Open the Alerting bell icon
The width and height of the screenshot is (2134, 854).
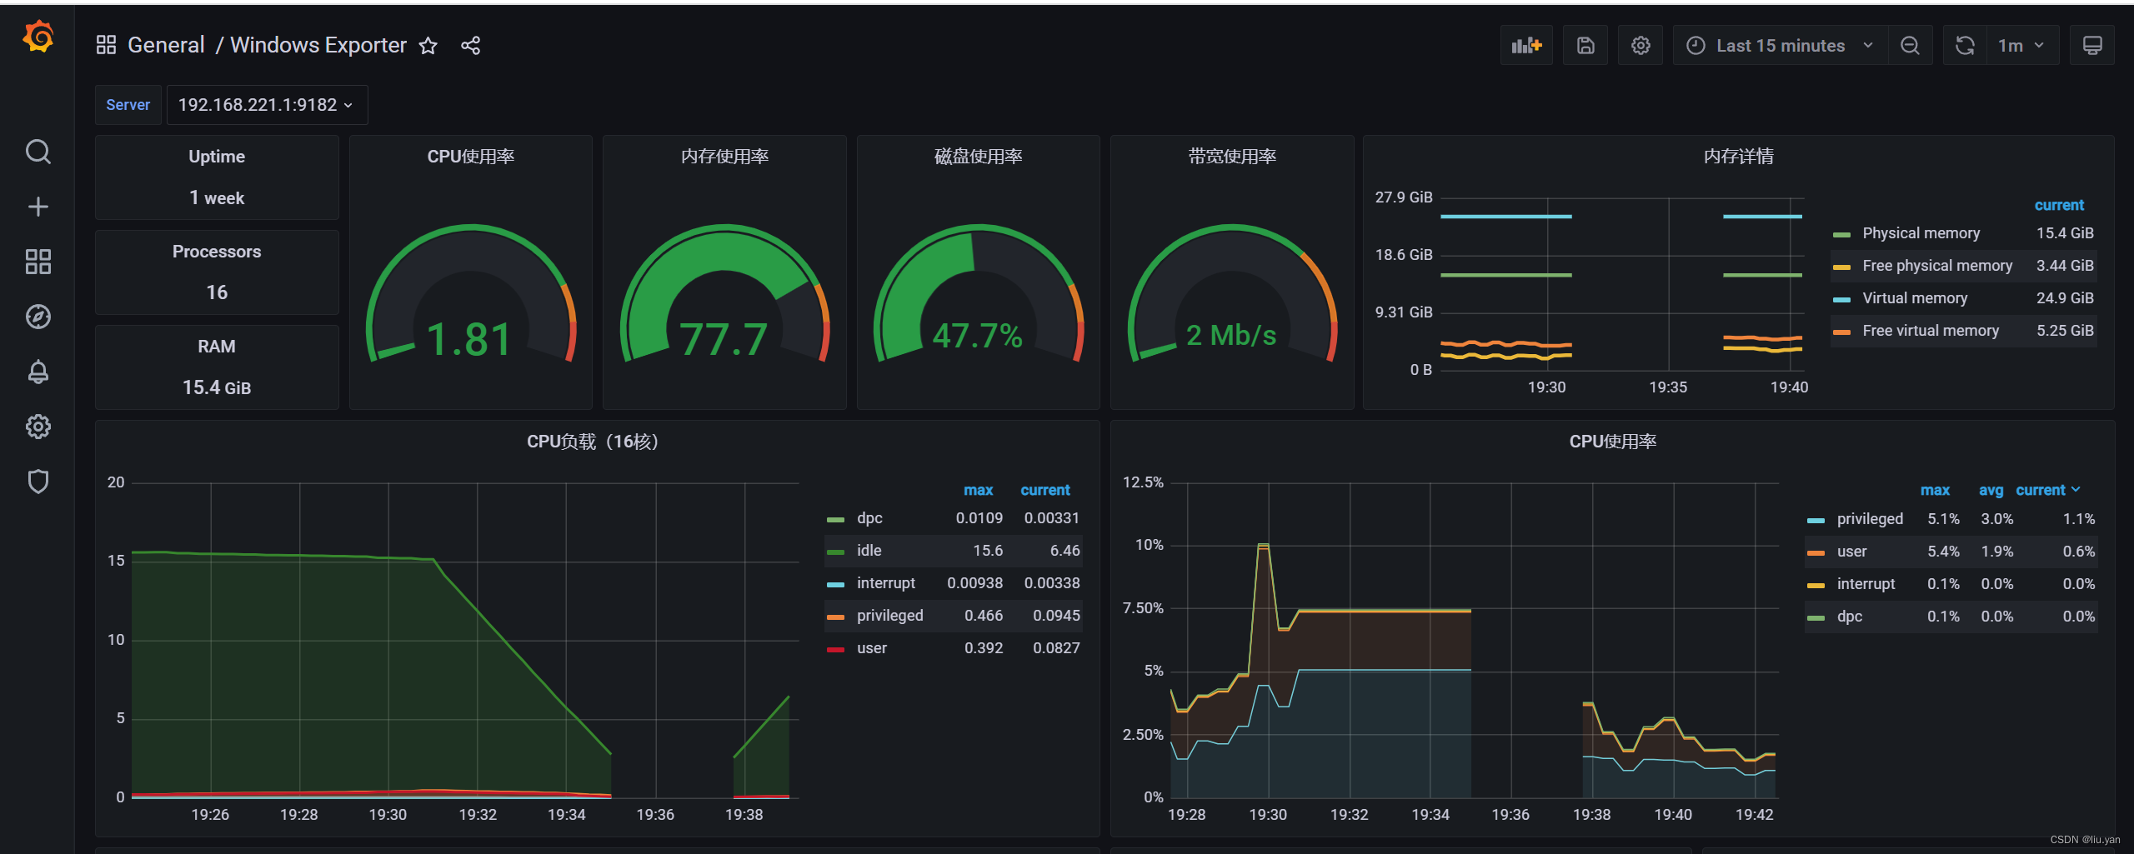click(x=38, y=372)
